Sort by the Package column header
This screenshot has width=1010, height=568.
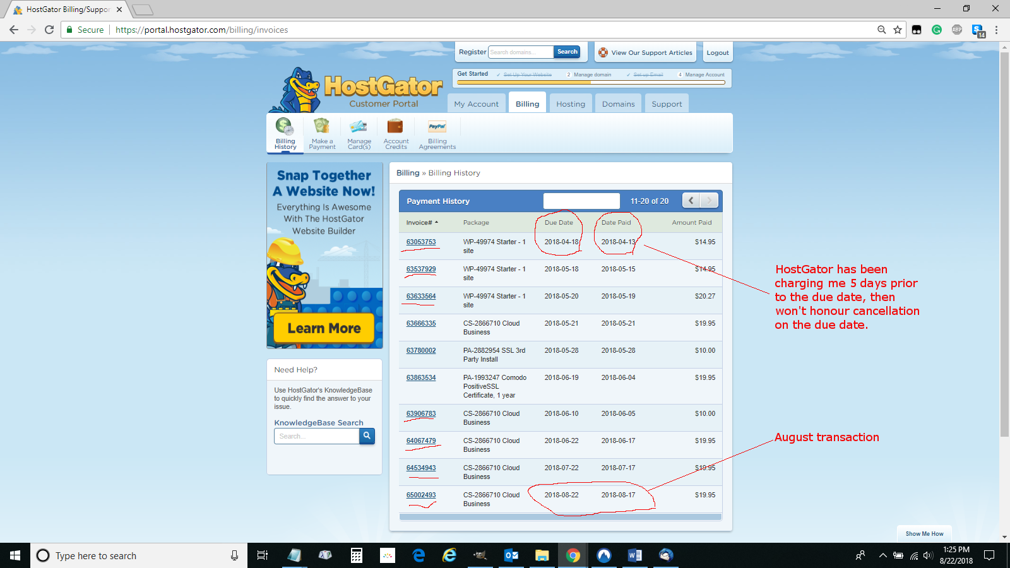point(476,222)
